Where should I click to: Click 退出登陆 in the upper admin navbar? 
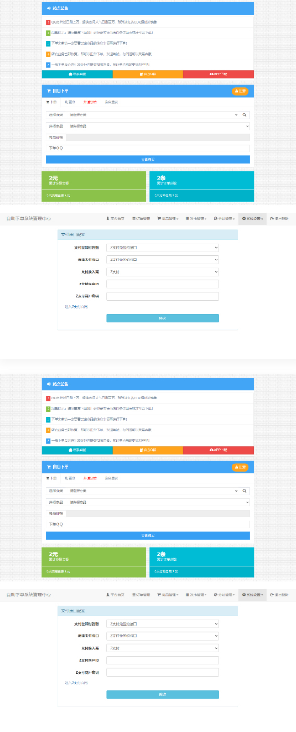(x=280, y=219)
